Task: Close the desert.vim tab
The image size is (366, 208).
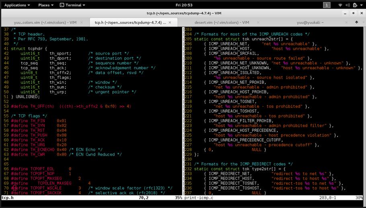Action: point(258,22)
